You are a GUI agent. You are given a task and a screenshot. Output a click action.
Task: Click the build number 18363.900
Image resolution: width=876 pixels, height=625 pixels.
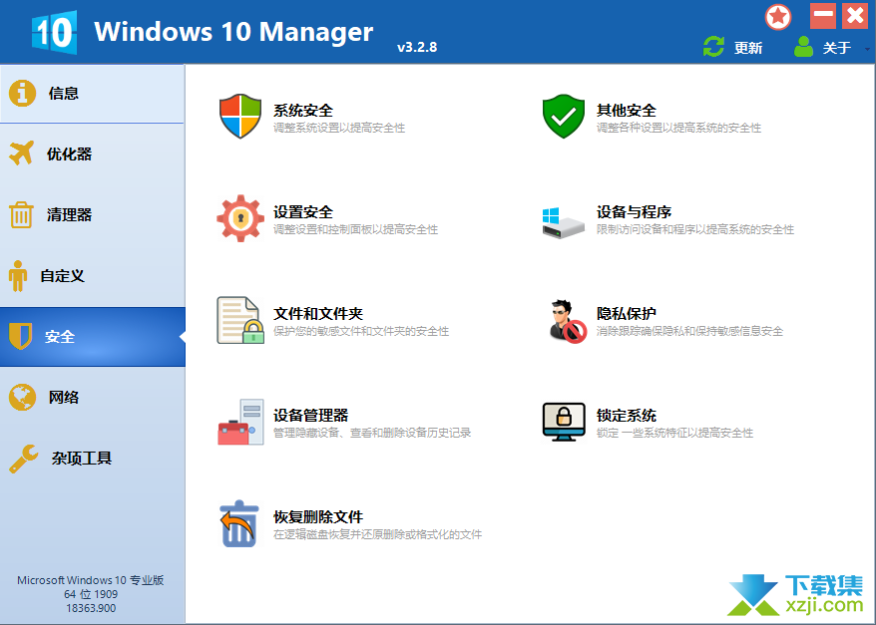[91, 608]
